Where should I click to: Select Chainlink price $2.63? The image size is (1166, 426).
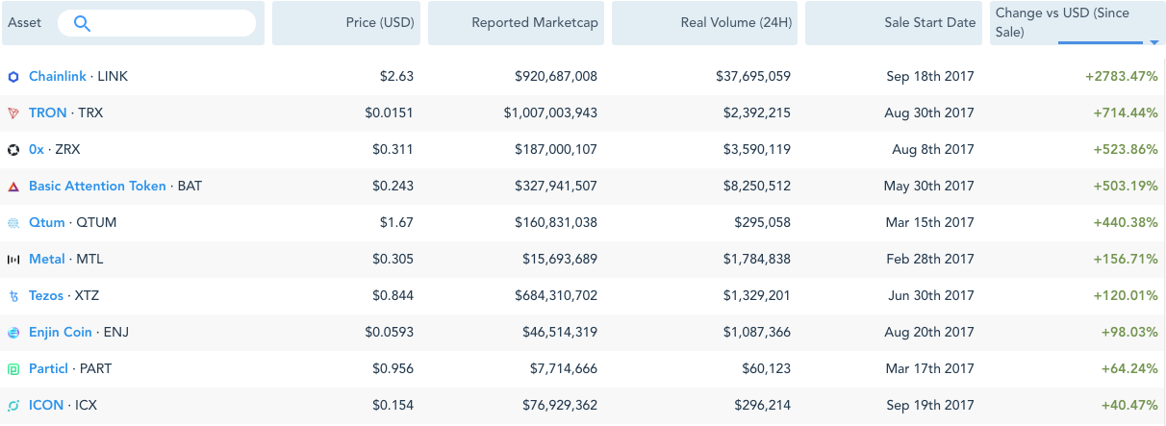[396, 77]
